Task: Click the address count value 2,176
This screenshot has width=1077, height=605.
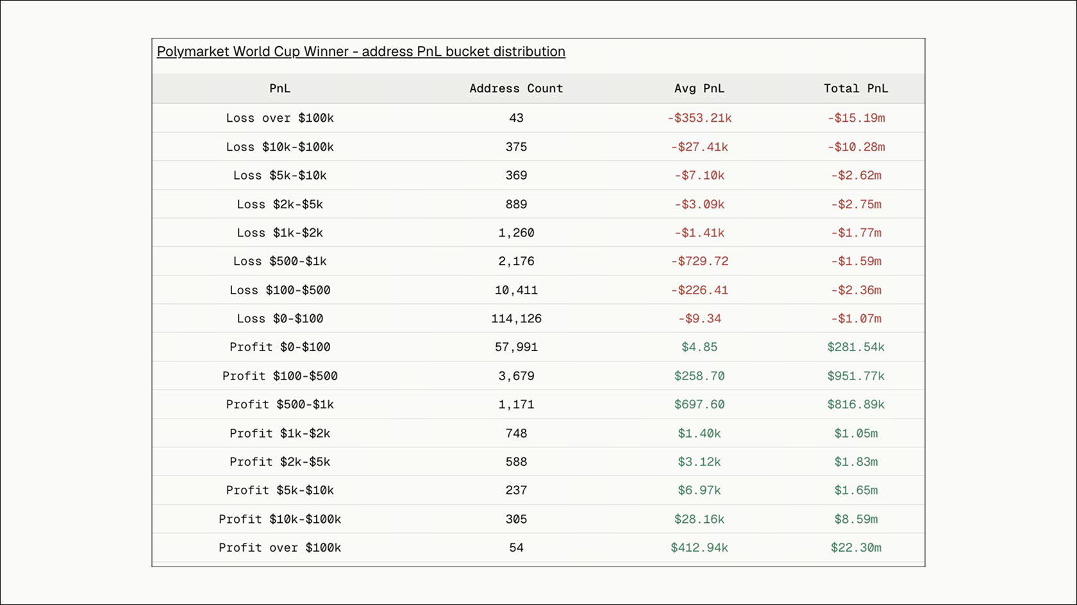Action: click(516, 261)
